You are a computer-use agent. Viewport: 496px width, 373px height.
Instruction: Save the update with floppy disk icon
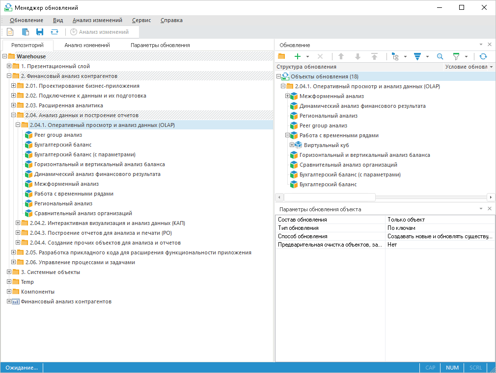(40, 32)
